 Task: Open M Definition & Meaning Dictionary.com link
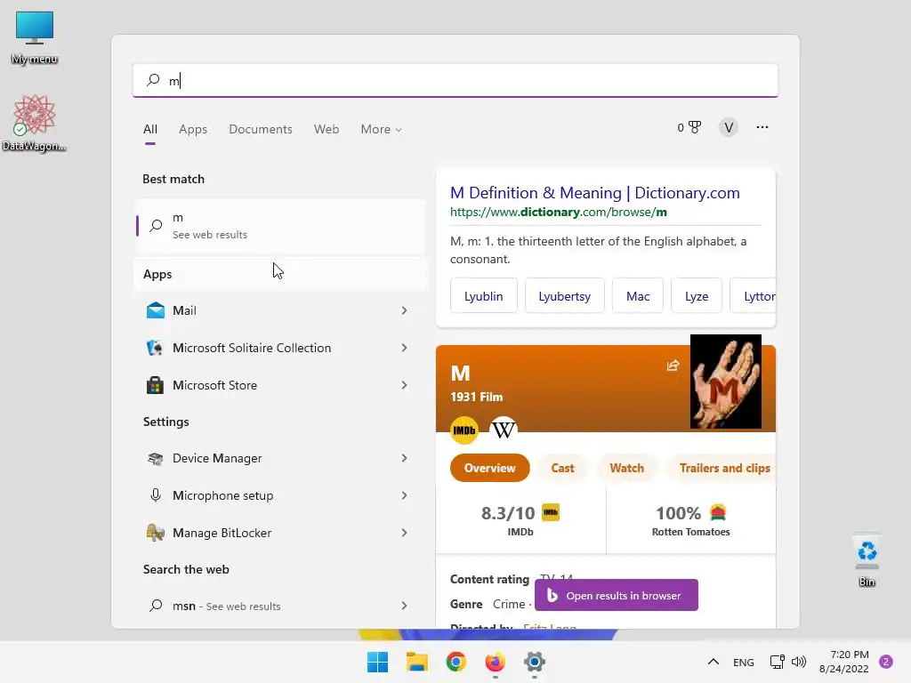tap(595, 193)
